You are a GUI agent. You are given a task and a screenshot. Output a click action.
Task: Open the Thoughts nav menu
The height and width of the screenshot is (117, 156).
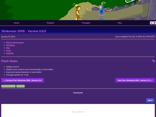point(86,23)
